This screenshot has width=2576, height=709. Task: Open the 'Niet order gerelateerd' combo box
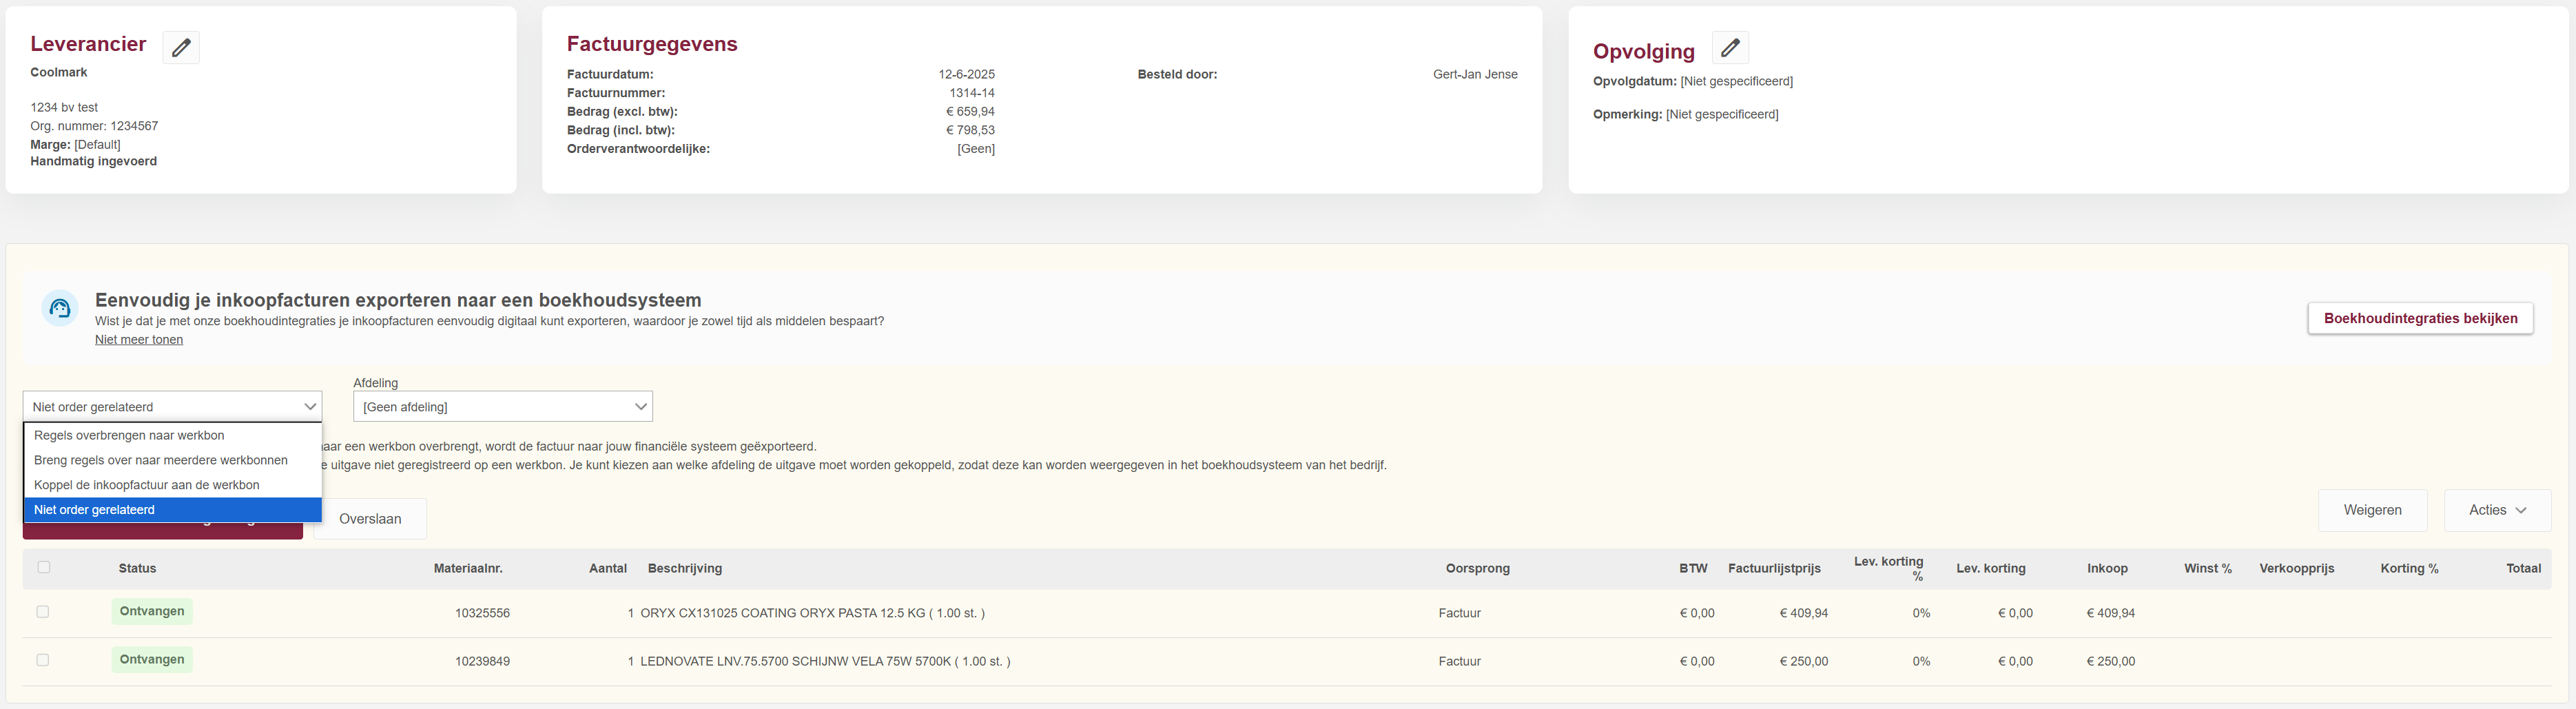pos(173,406)
